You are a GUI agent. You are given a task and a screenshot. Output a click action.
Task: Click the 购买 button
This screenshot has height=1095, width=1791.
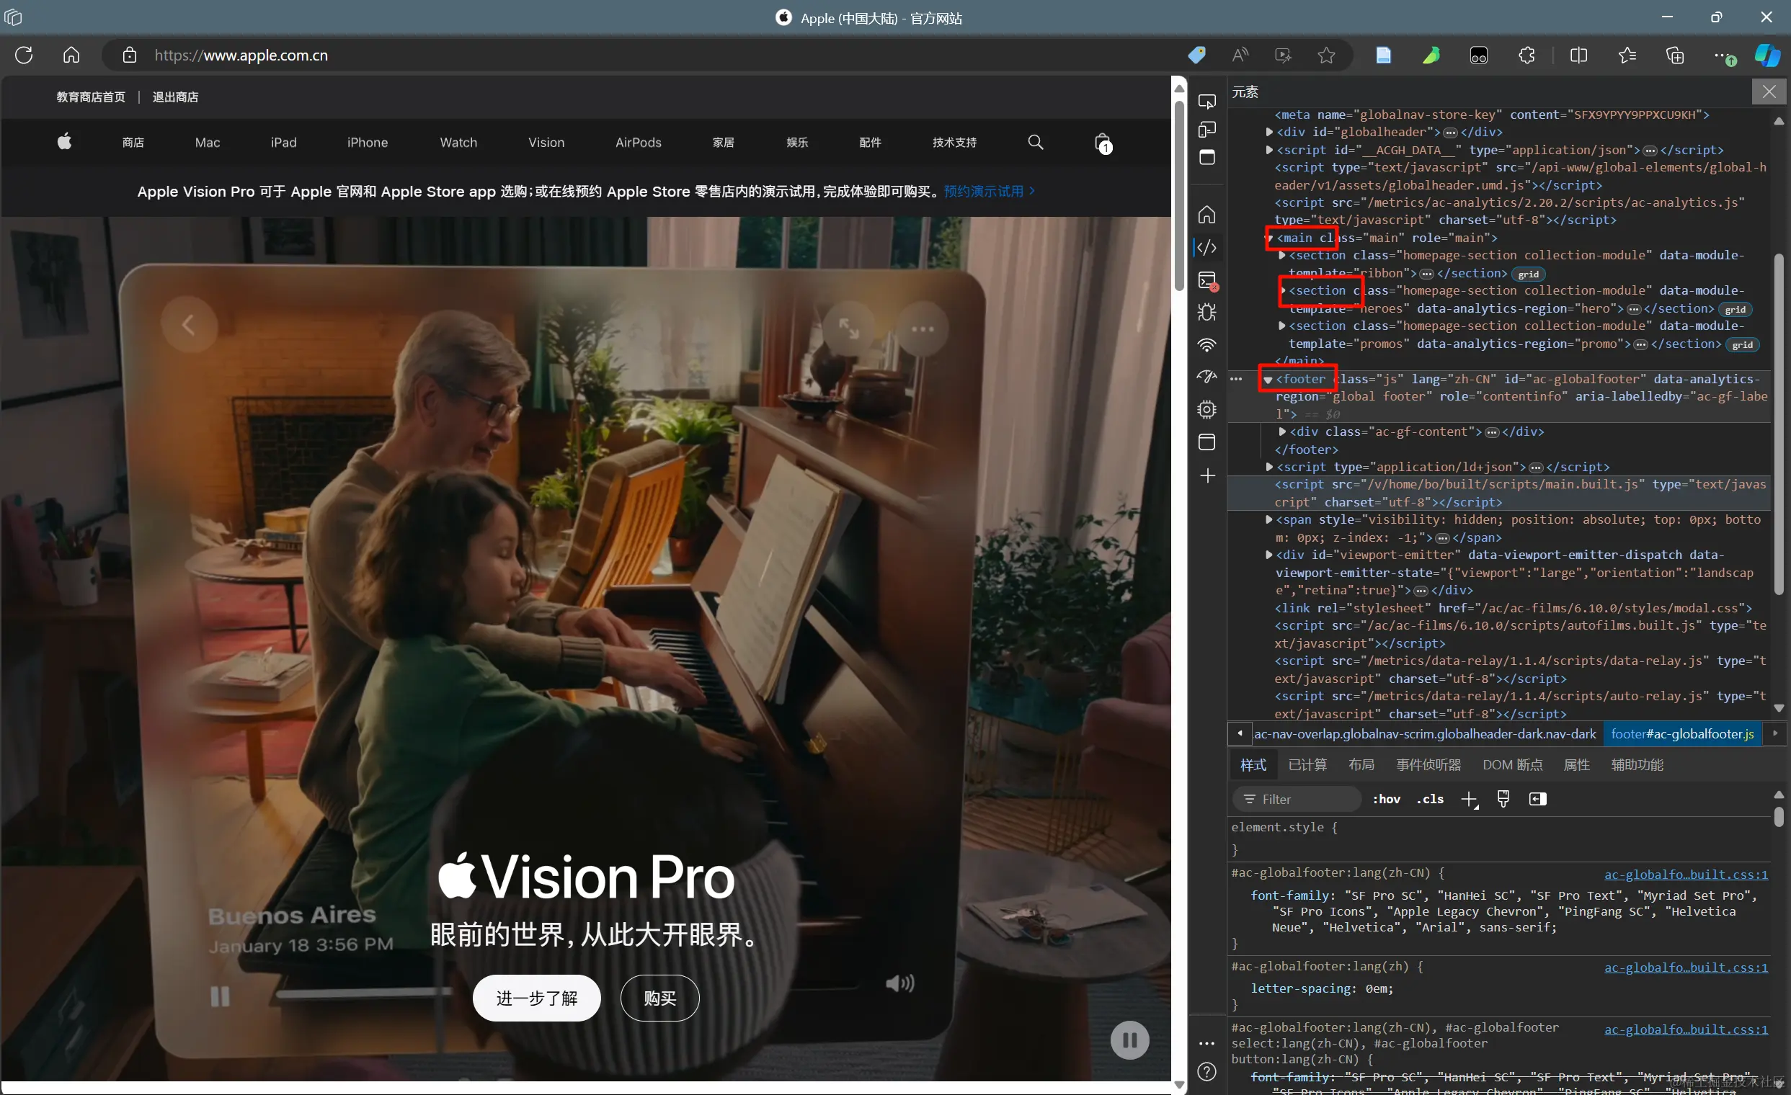click(660, 998)
